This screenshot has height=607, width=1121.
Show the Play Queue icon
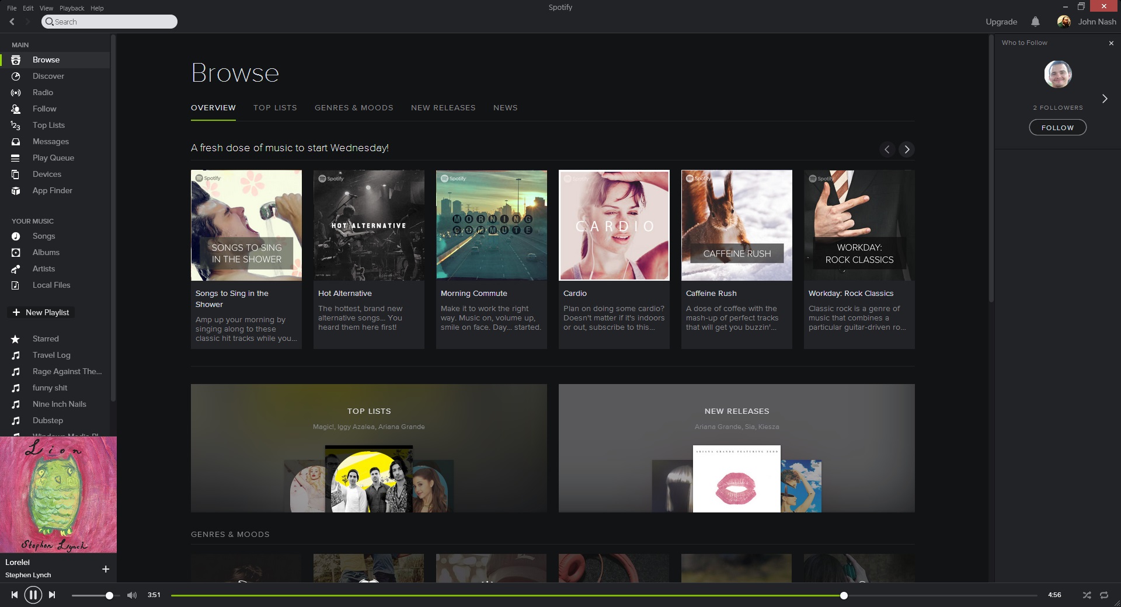pyautogui.click(x=16, y=158)
